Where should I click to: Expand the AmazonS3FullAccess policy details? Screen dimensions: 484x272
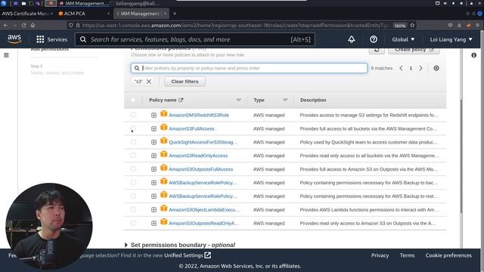tap(154, 128)
